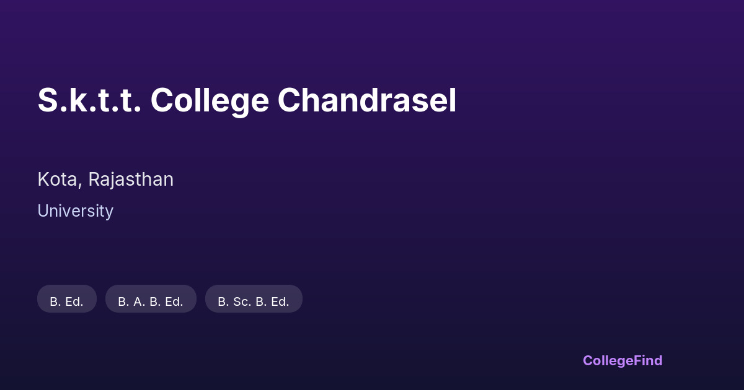744x390 pixels.
Task: Click the S.k.t.t. College Chandrasel title
Action: click(x=247, y=100)
